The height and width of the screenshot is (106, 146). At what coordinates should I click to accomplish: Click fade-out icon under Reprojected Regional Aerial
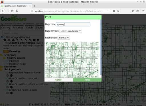tap(7, 76)
